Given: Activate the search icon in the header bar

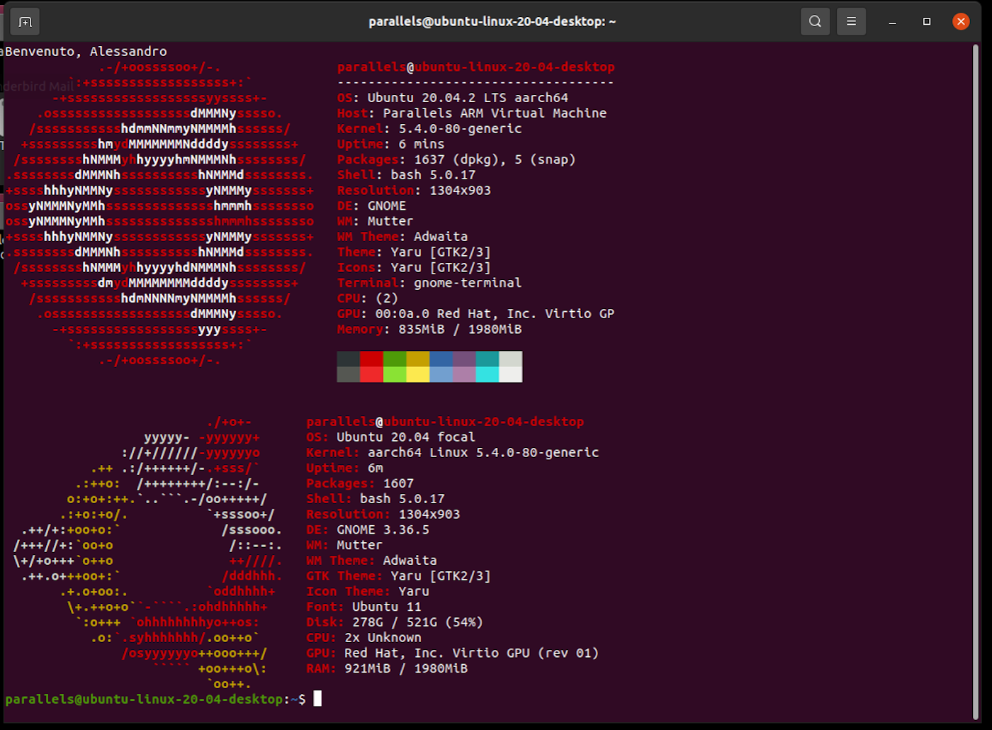Looking at the screenshot, I should pos(815,21).
